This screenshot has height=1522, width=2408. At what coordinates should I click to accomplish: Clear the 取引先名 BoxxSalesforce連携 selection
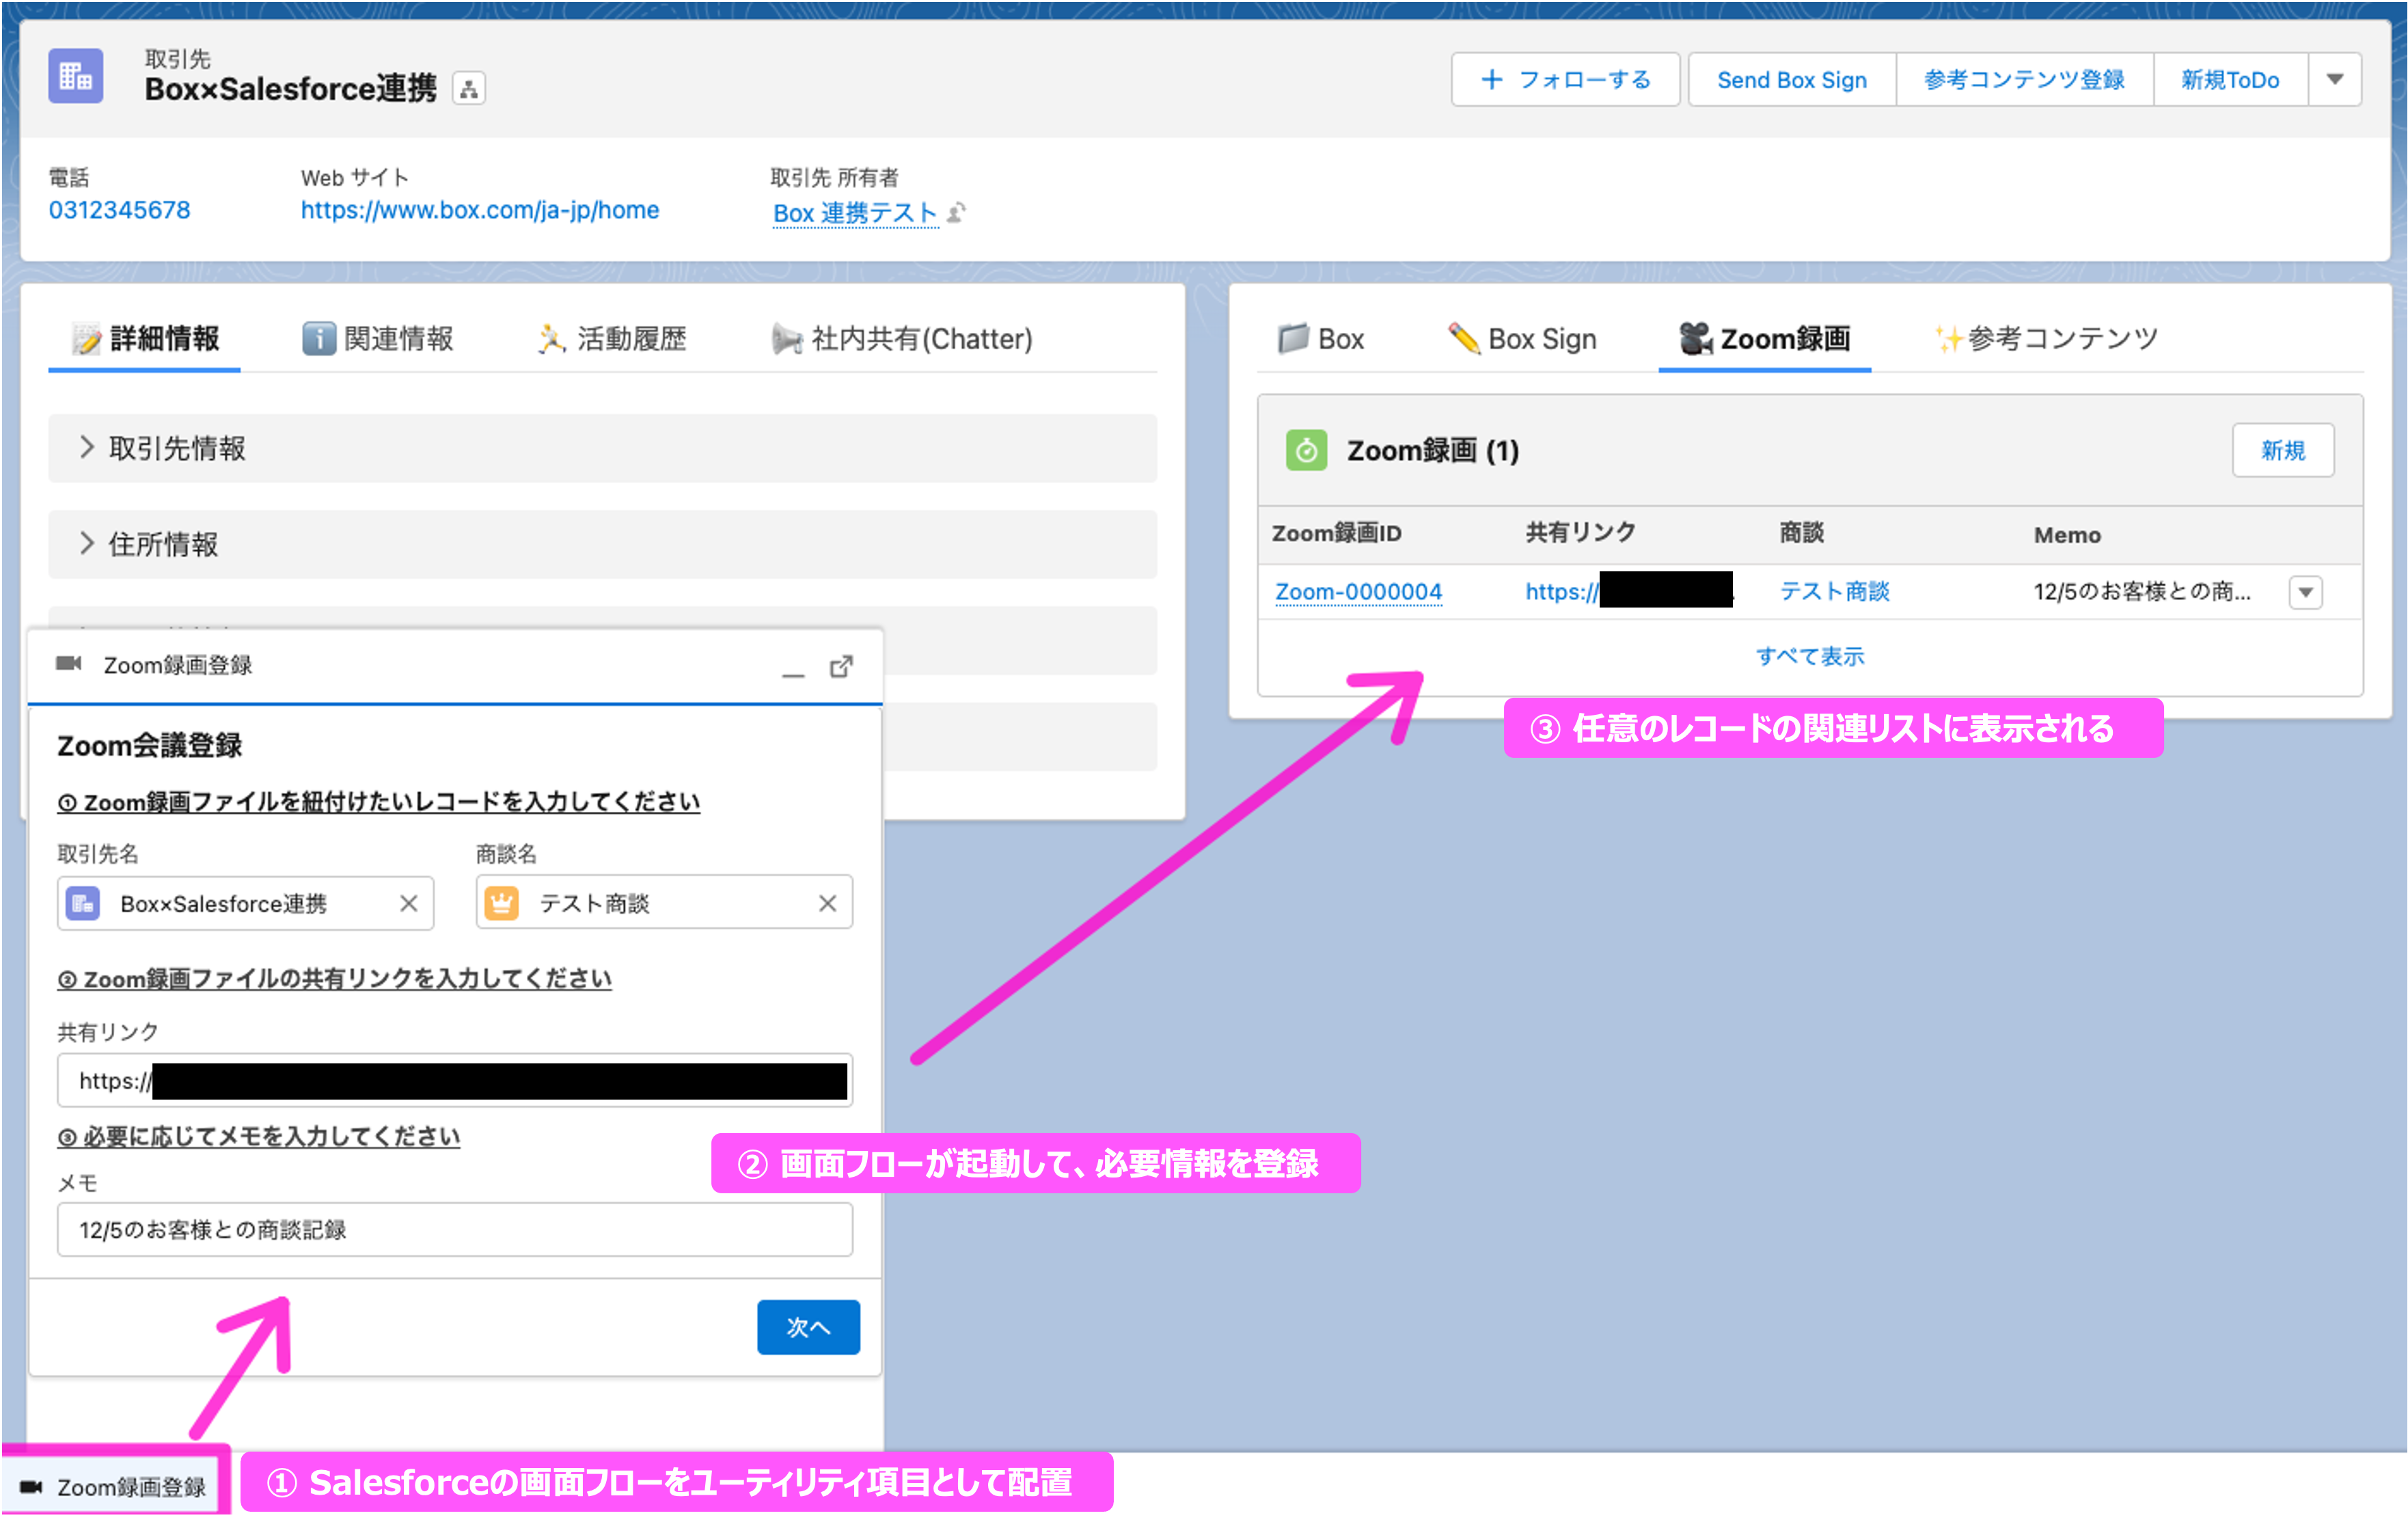pyautogui.click(x=408, y=903)
